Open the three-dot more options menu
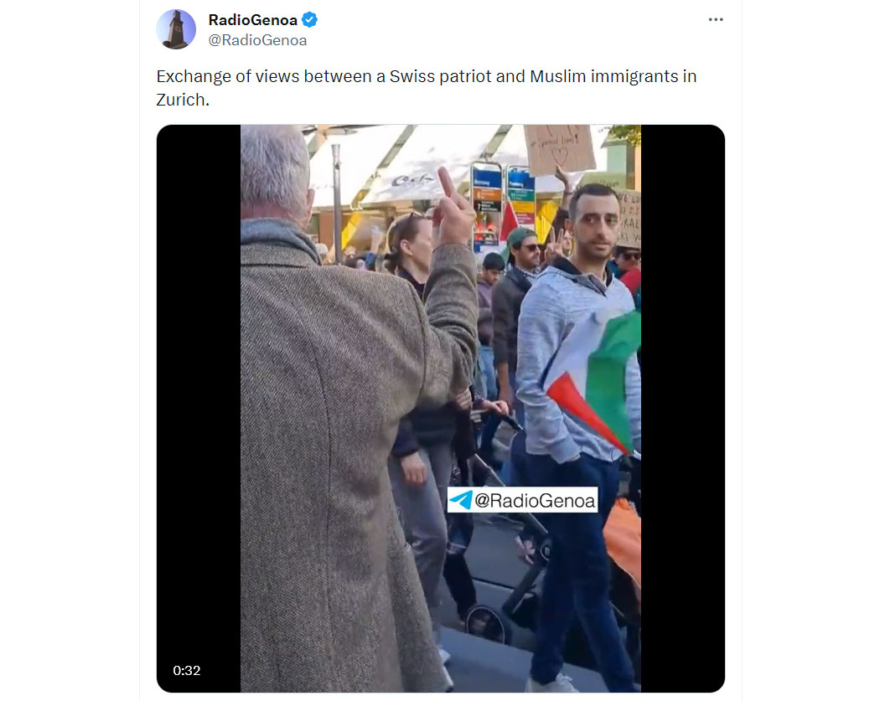 point(716,19)
